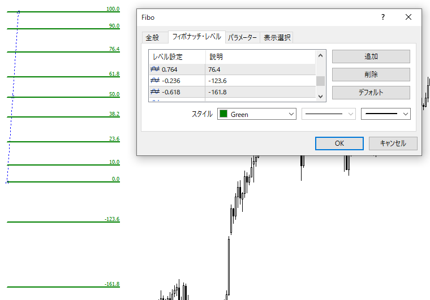Close the Fibo dialog window
The height and width of the screenshot is (300, 430).
[408, 18]
